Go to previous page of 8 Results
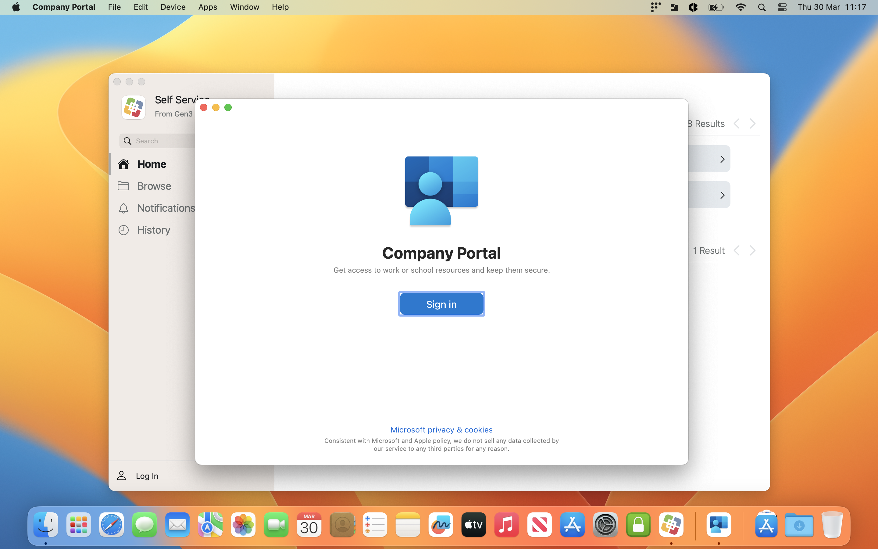 pos(737,124)
